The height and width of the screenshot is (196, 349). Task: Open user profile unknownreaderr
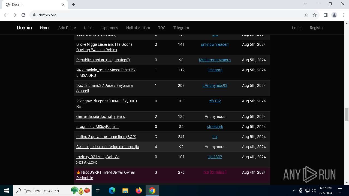pos(215,44)
